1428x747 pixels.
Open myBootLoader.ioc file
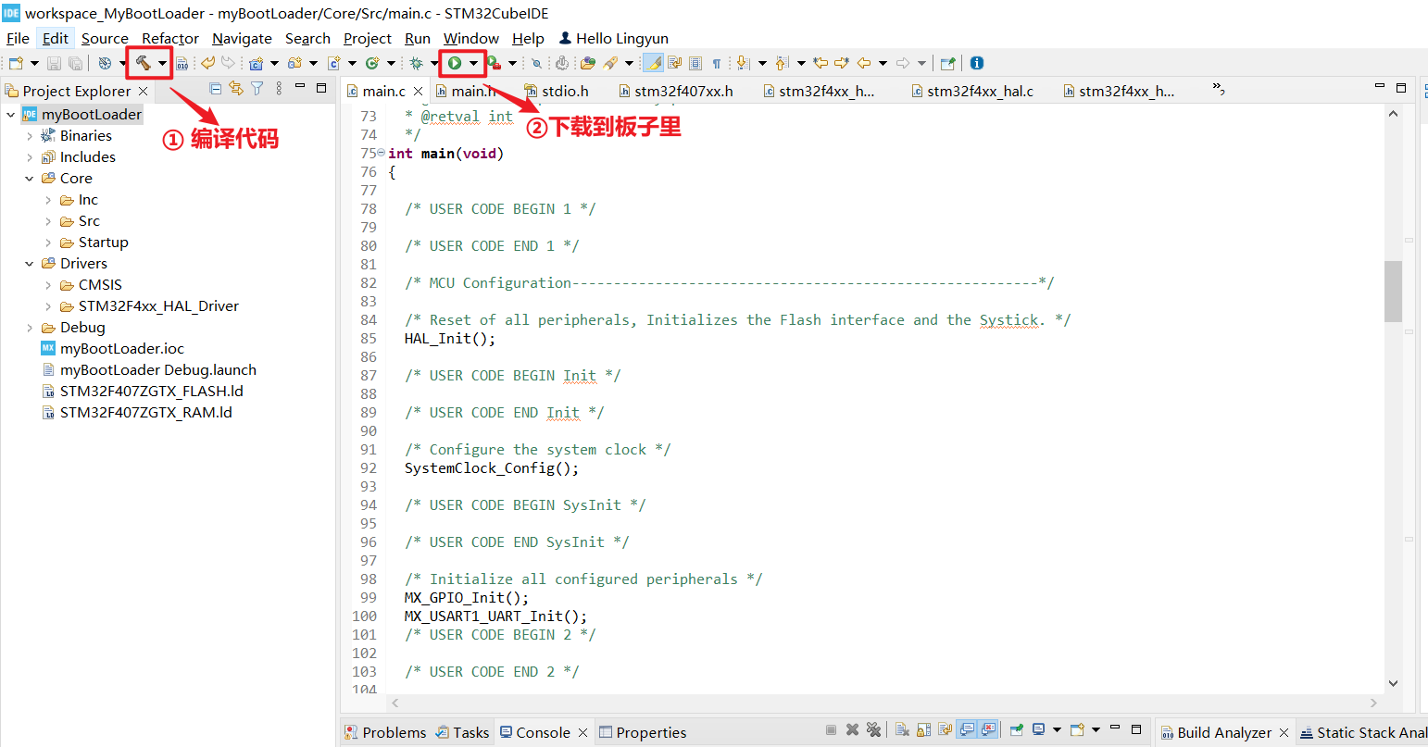coord(121,349)
